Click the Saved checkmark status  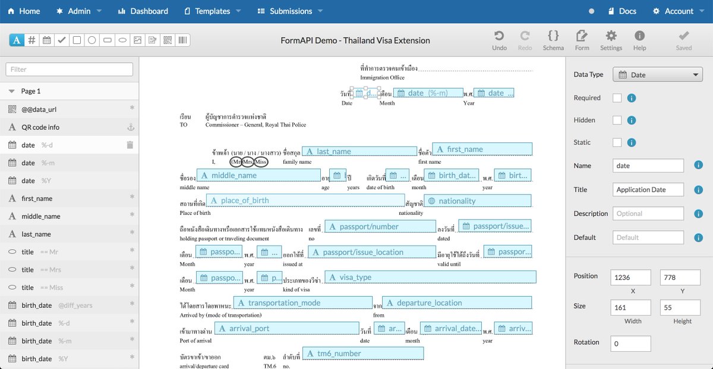pos(684,40)
